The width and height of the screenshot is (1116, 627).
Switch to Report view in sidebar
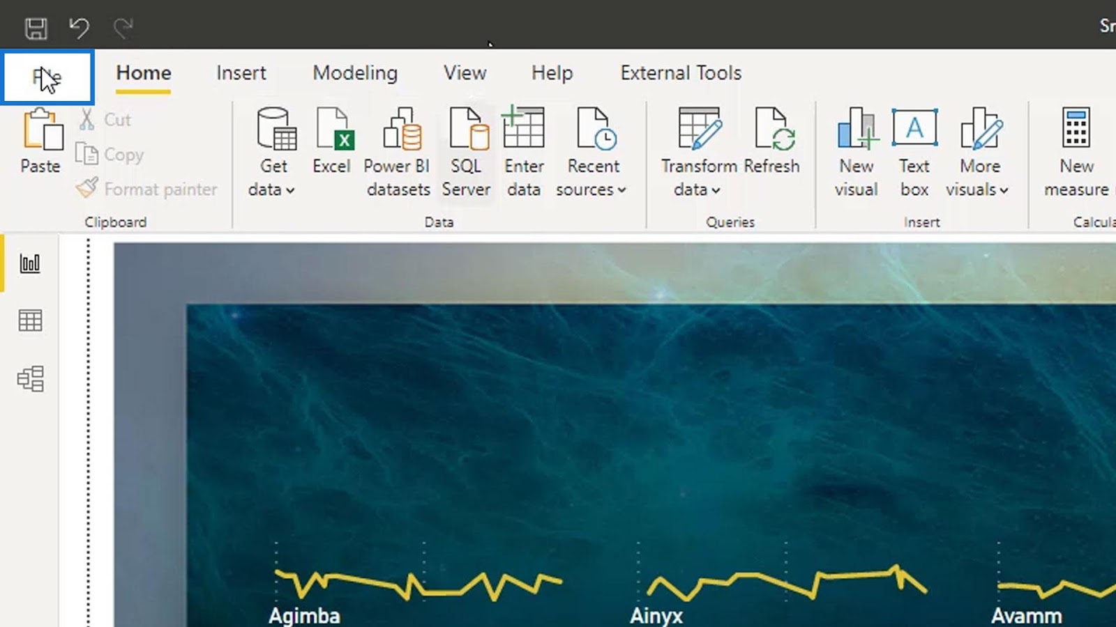click(30, 263)
